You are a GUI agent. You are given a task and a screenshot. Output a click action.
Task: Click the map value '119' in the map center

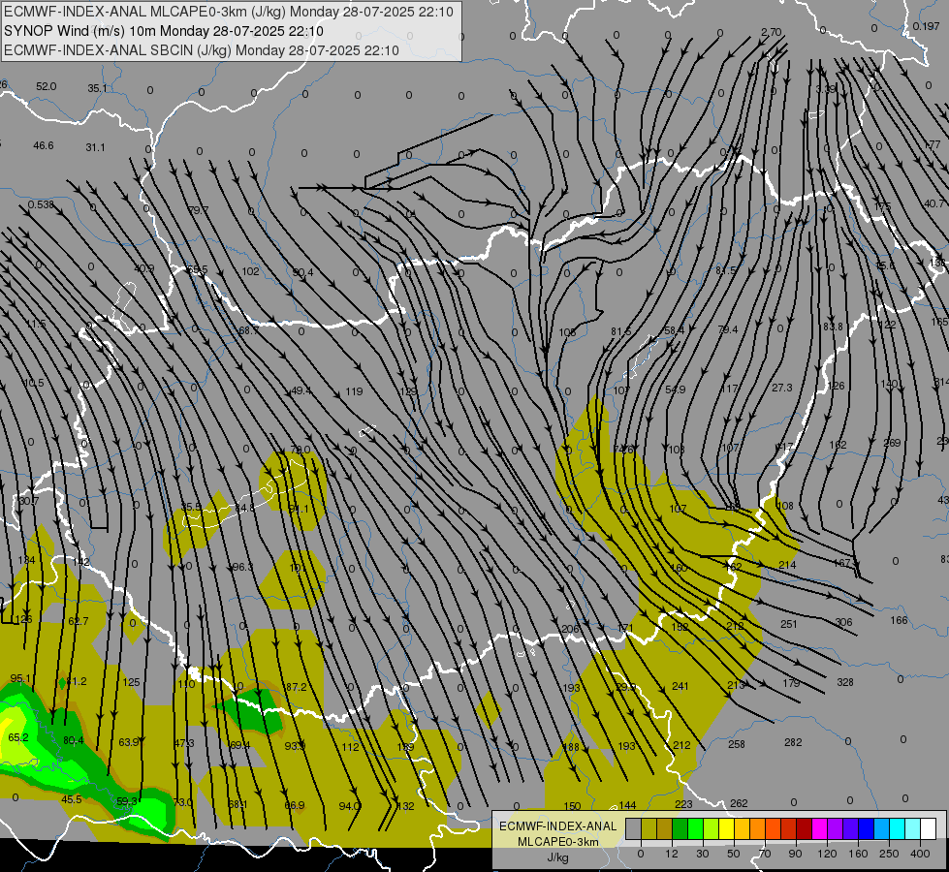[354, 391]
